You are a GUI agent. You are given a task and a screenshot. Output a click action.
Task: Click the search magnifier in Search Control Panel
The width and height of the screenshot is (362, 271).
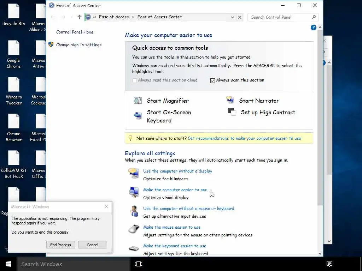[x=314, y=17]
